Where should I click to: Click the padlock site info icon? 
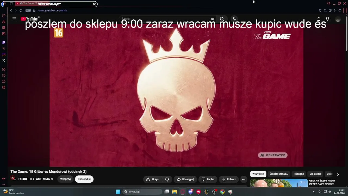tap(34, 10)
